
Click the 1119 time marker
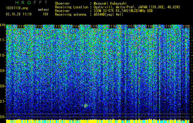click(x=168, y=26)
